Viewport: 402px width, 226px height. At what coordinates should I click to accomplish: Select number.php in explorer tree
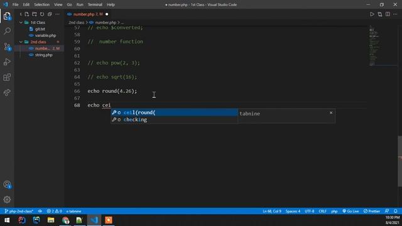pyautogui.click(x=39, y=48)
